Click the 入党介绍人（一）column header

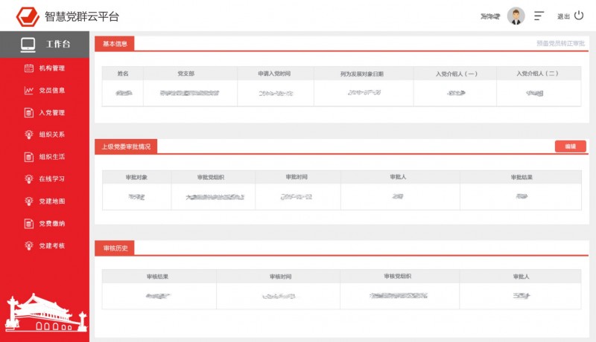pos(456,74)
